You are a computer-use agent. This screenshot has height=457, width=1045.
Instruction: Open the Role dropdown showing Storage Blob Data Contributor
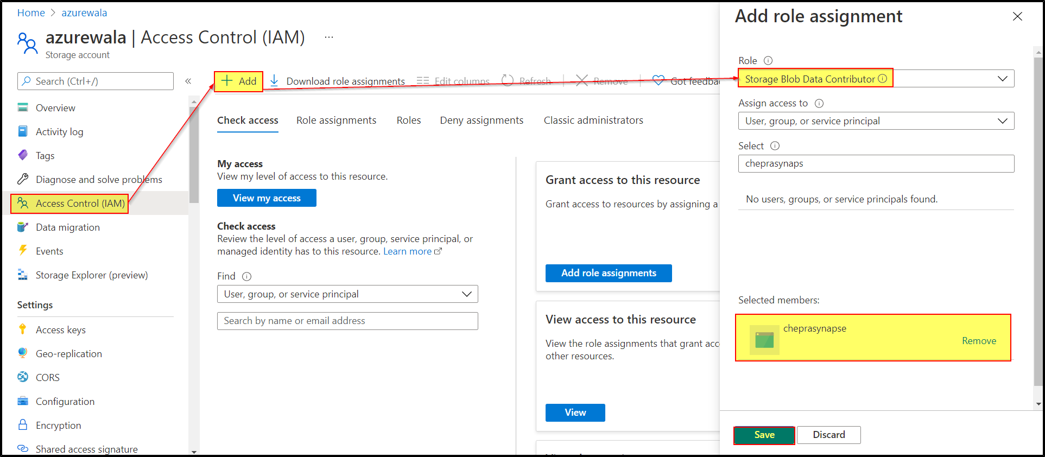(x=876, y=79)
